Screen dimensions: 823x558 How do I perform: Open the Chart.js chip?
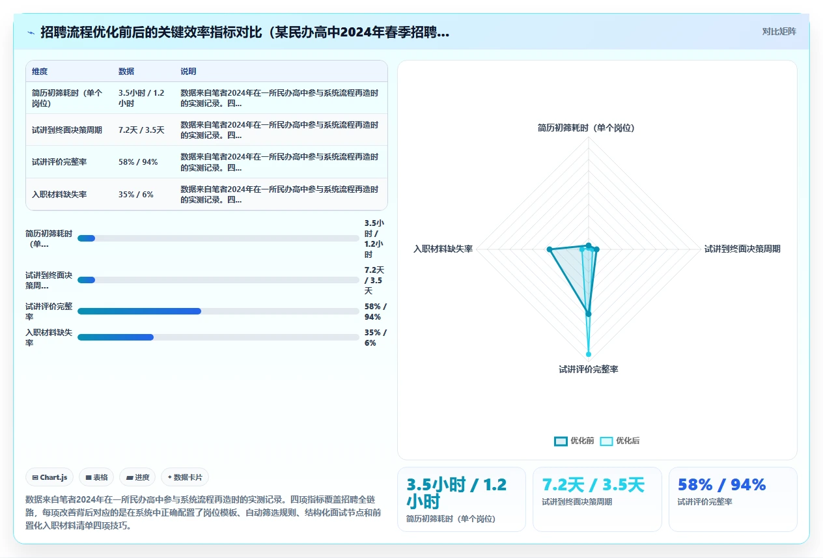(x=50, y=477)
